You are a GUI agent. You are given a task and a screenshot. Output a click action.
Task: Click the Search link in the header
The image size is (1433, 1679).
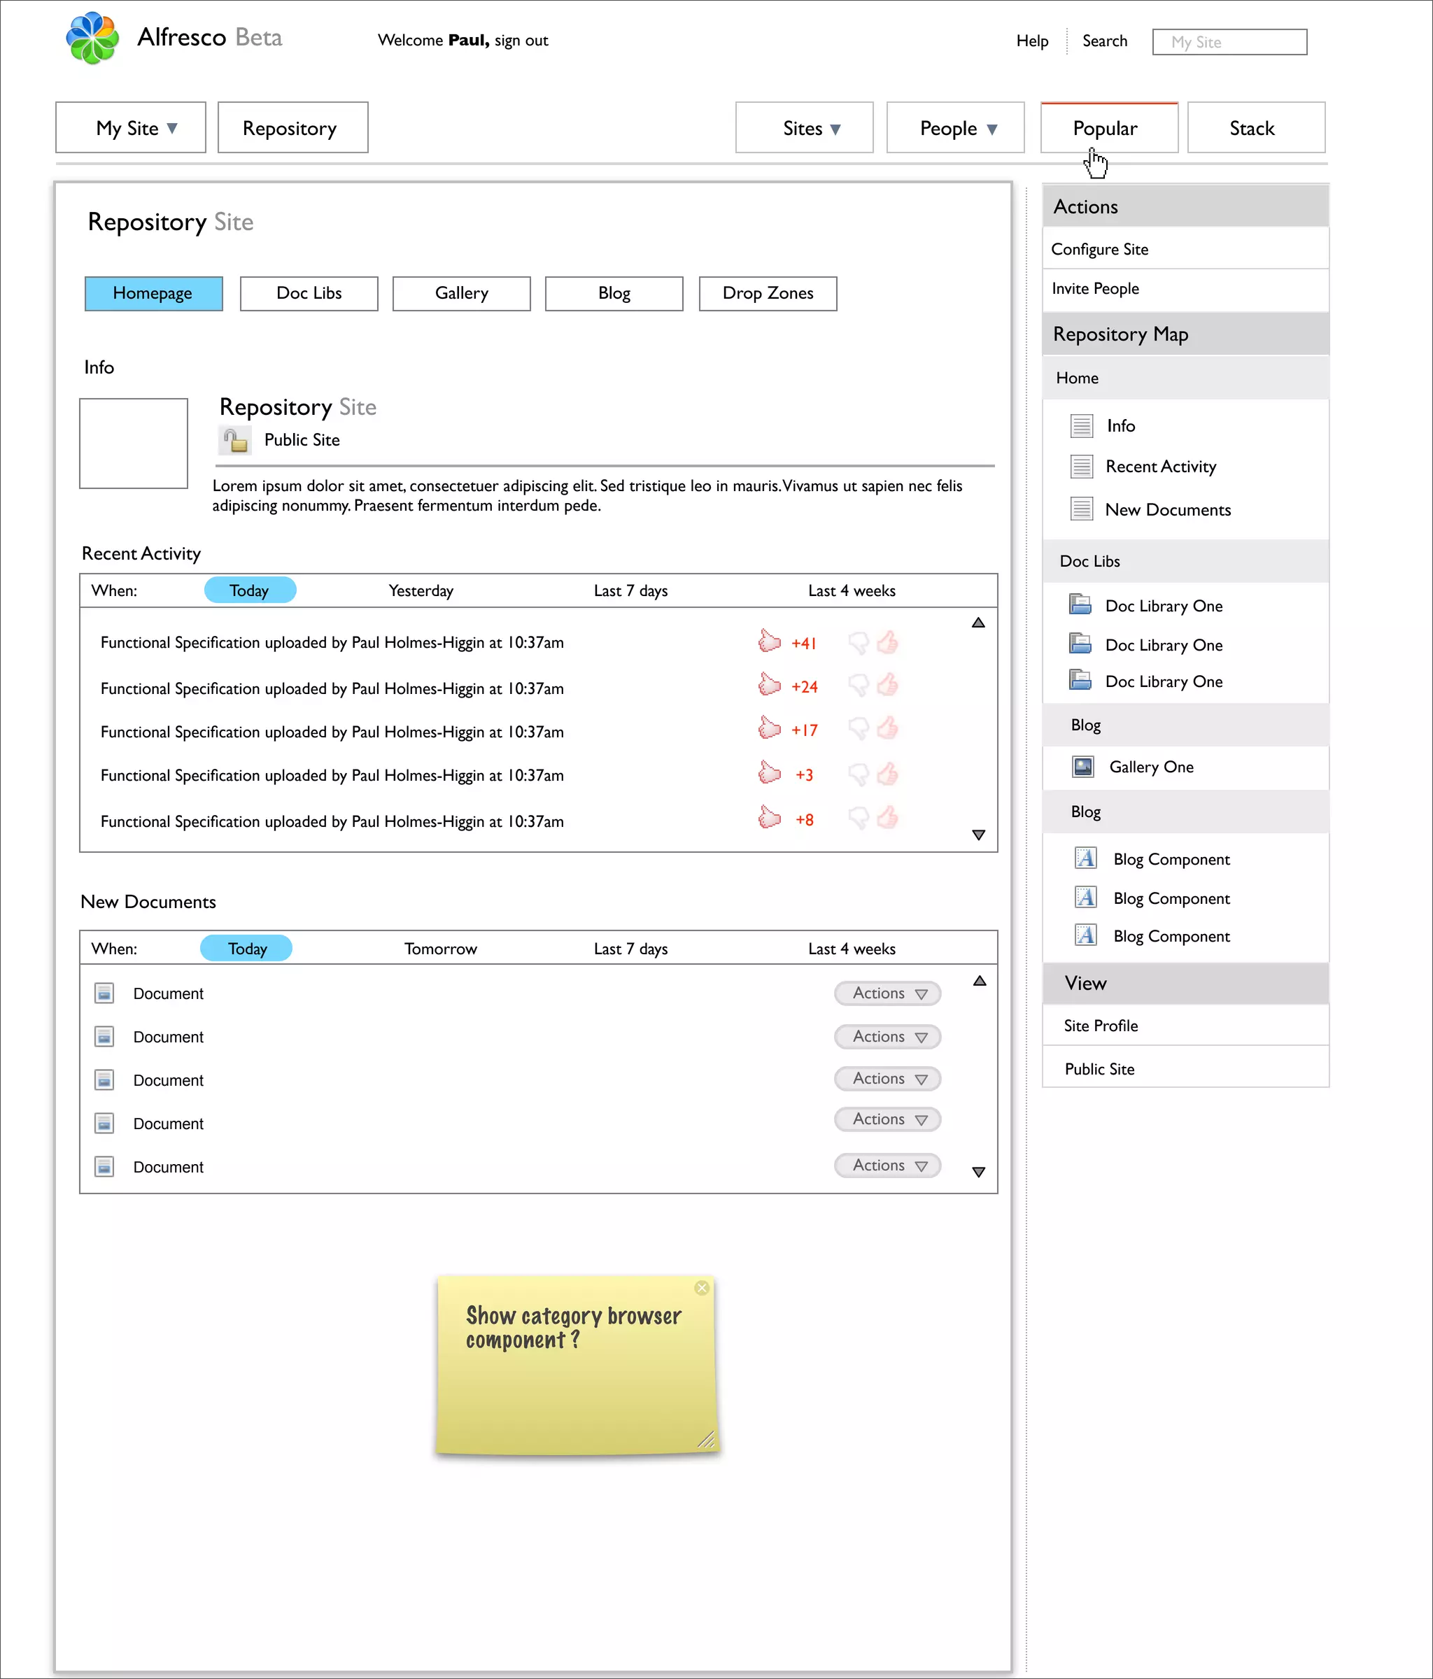point(1105,41)
